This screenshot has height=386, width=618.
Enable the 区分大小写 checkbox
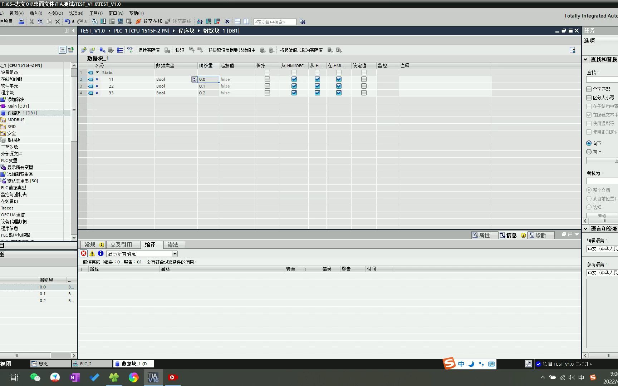[x=589, y=98]
